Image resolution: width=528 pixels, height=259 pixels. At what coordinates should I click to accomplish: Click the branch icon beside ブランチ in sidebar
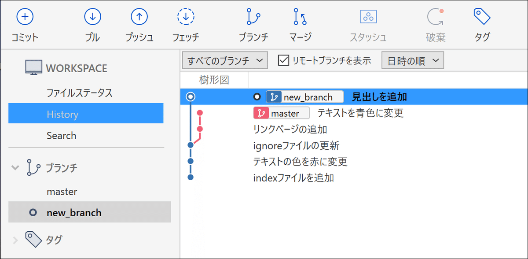[33, 167]
